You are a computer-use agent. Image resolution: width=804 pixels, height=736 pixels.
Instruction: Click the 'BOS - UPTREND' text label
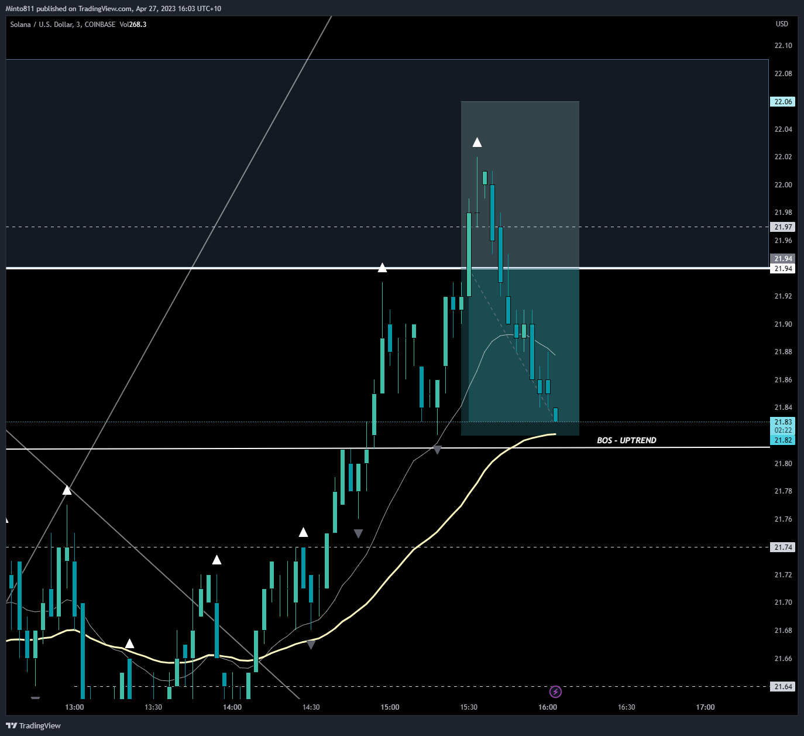(627, 440)
